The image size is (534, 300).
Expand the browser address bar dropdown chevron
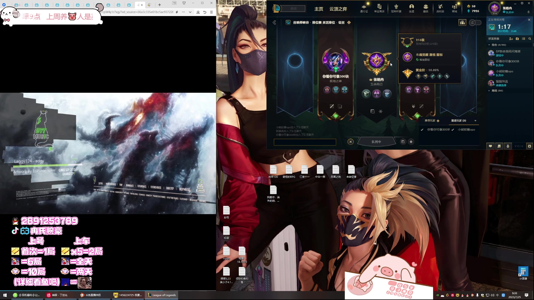tap(190, 12)
